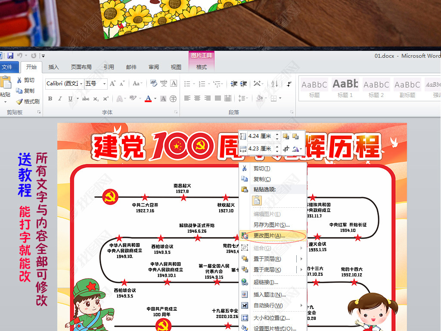Expand the 置于顶层 submenu arrow
The width and height of the screenshot is (441, 331).
[301, 259]
